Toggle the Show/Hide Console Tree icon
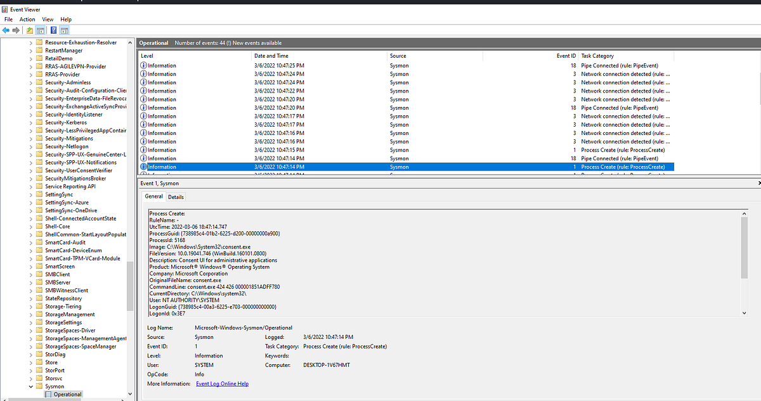Viewport: 761px width, 401px height. pos(41,30)
